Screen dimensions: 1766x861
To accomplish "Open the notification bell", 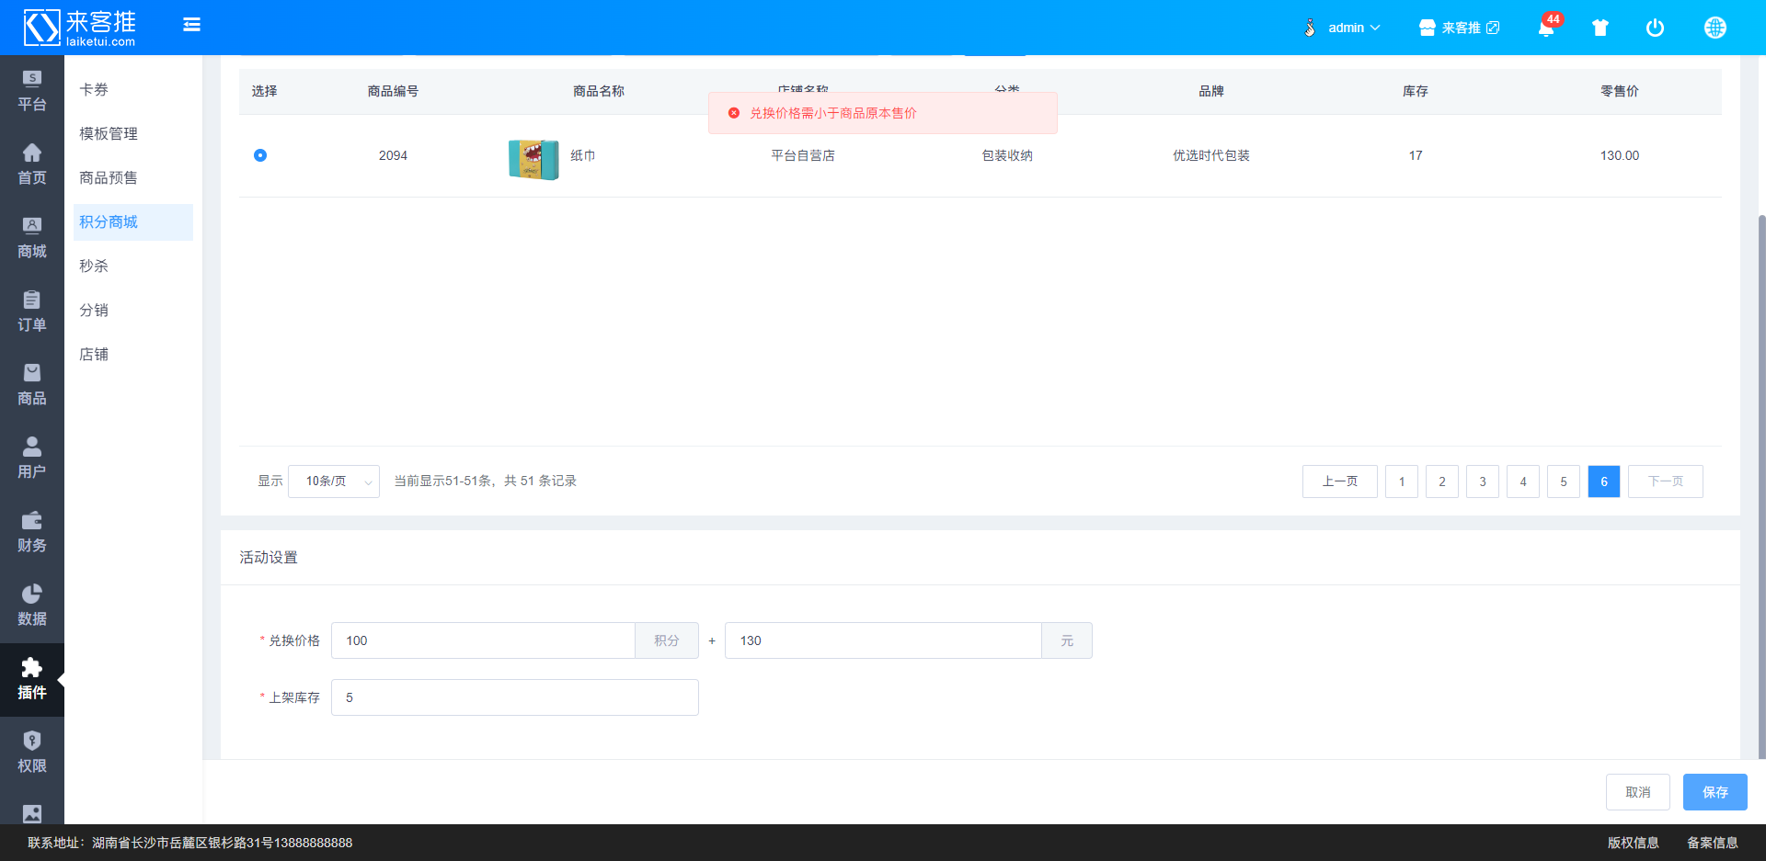I will point(1546,28).
